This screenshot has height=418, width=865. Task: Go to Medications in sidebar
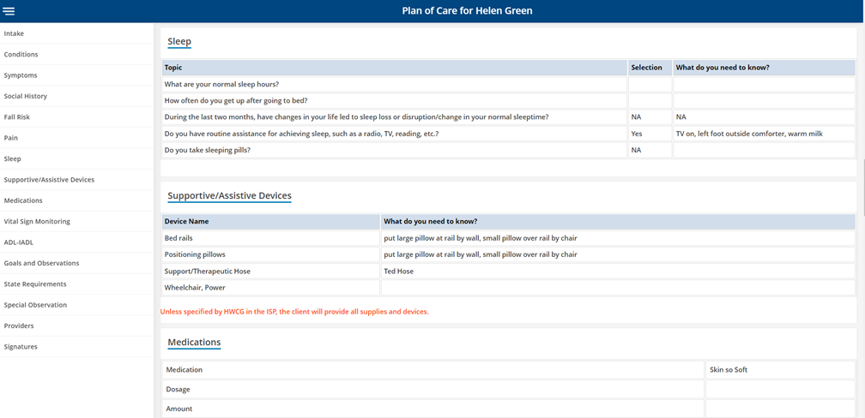point(23,200)
